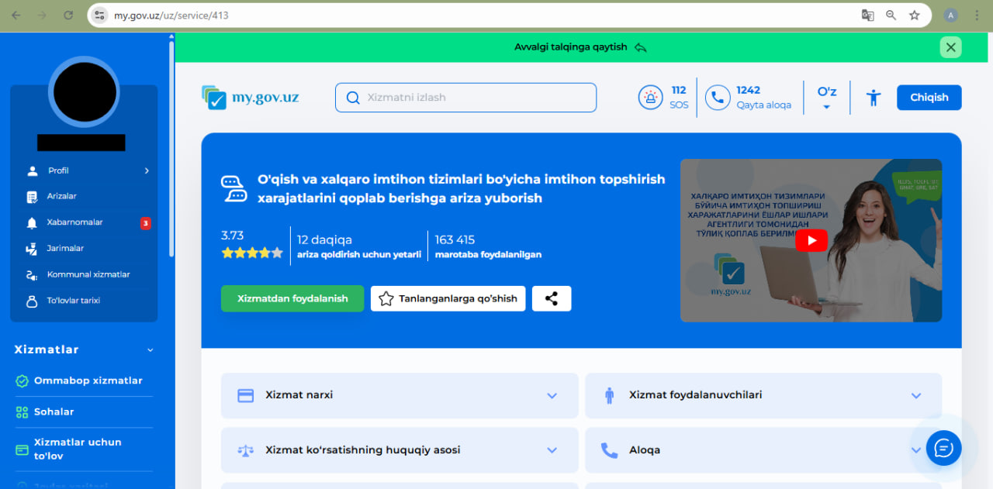Click the 1242 callback phone icon
993x489 pixels.
pos(718,98)
